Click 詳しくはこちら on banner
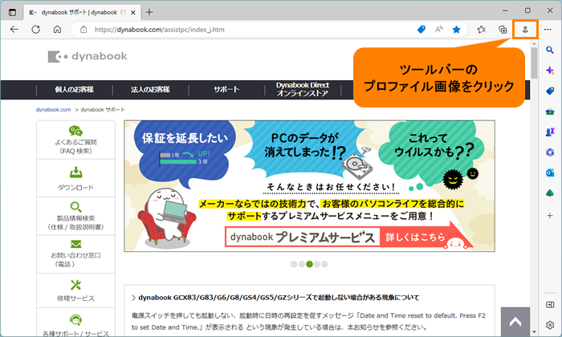The width and height of the screenshot is (562, 337). click(416, 237)
